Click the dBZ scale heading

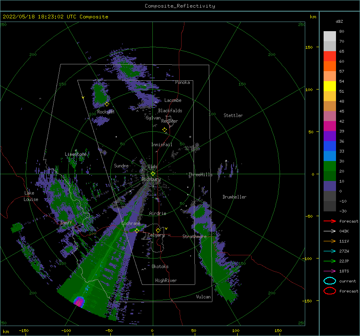click(339, 21)
